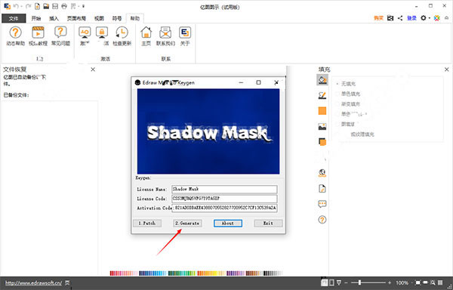Screen dimensions: 453x290
Task: Click the blue Login (登录) link
Action: pyautogui.click(x=411, y=18)
